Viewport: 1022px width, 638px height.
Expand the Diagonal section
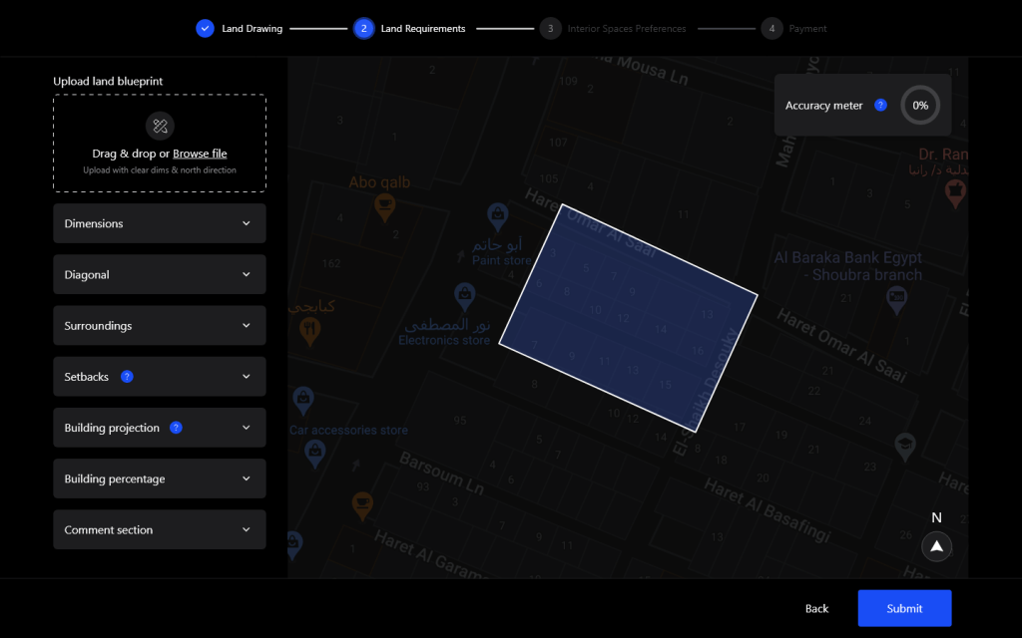pyautogui.click(x=160, y=274)
